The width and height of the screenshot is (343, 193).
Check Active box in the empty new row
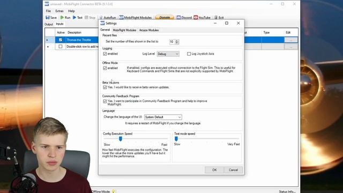click(61, 47)
